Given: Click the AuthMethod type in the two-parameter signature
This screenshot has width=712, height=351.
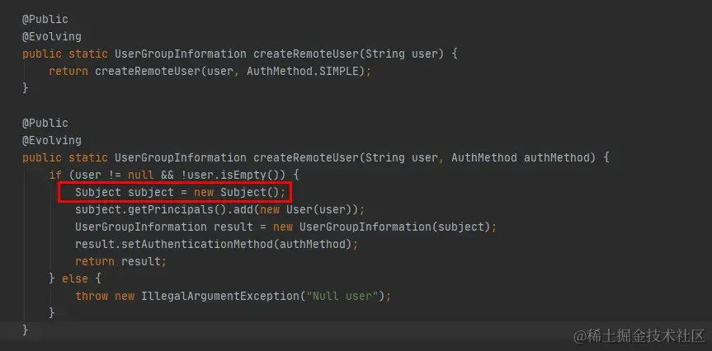Looking at the screenshot, I should point(484,157).
